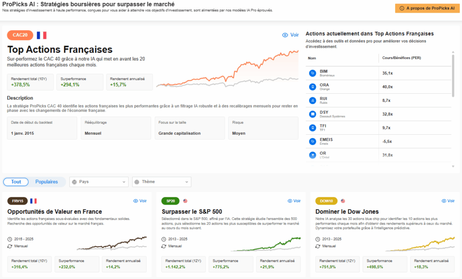Image resolution: width=462 pixels, height=279 pixels.
Task: View the Top Actions Françaises strategy
Action: (x=291, y=35)
